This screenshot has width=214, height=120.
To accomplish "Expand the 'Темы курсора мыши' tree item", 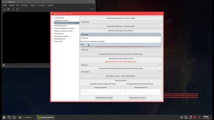I will tap(53, 36).
